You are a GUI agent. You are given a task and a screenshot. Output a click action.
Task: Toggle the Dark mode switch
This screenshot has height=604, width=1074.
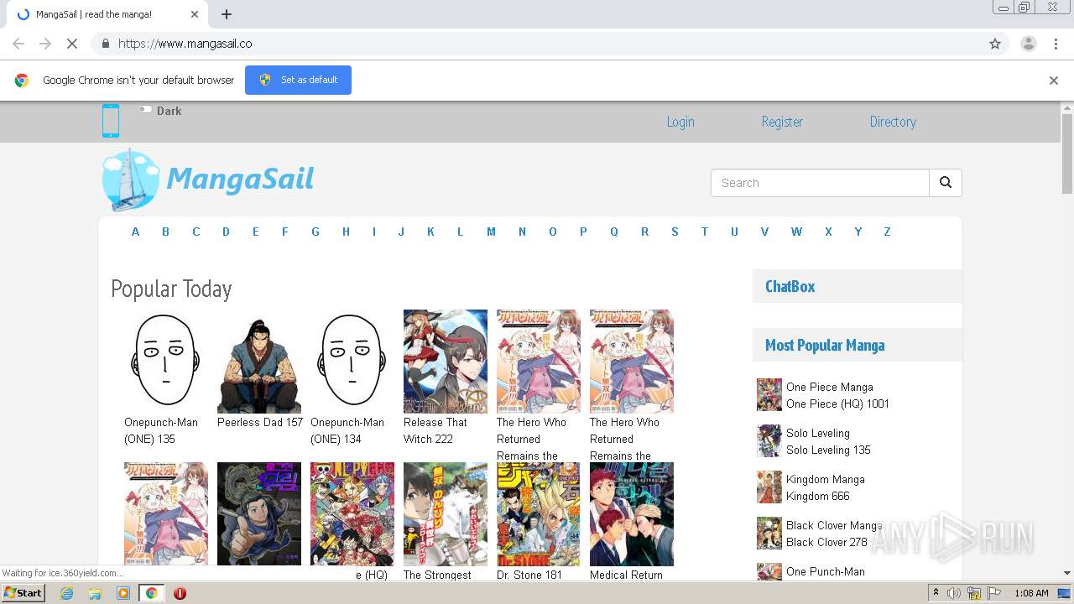coord(145,110)
